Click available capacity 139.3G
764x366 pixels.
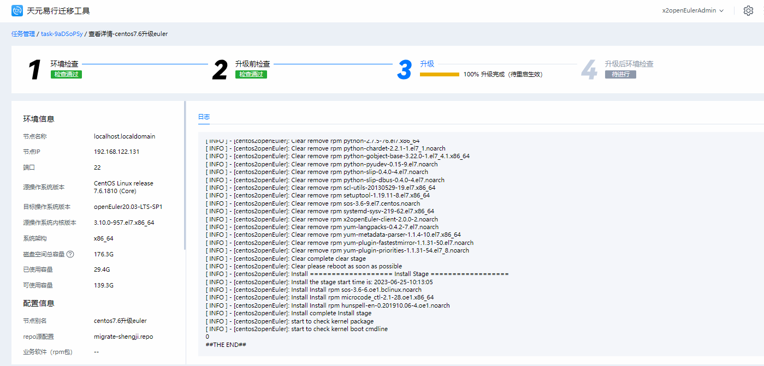[x=104, y=286]
